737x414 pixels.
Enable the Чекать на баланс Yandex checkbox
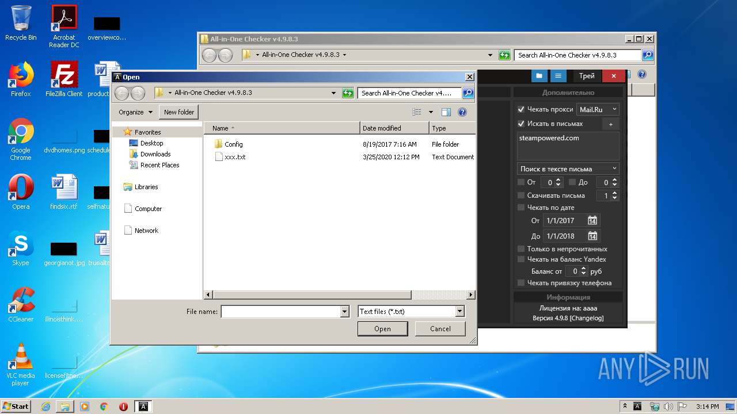(521, 259)
